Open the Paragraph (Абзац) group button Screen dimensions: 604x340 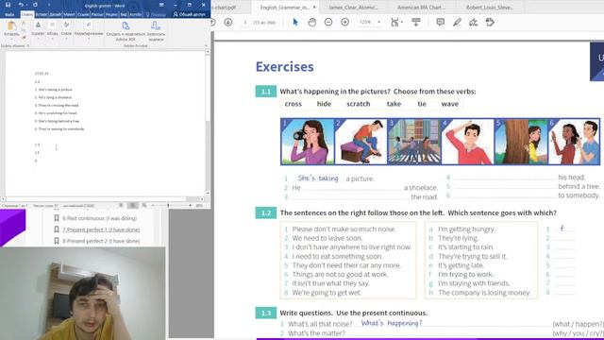click(53, 28)
